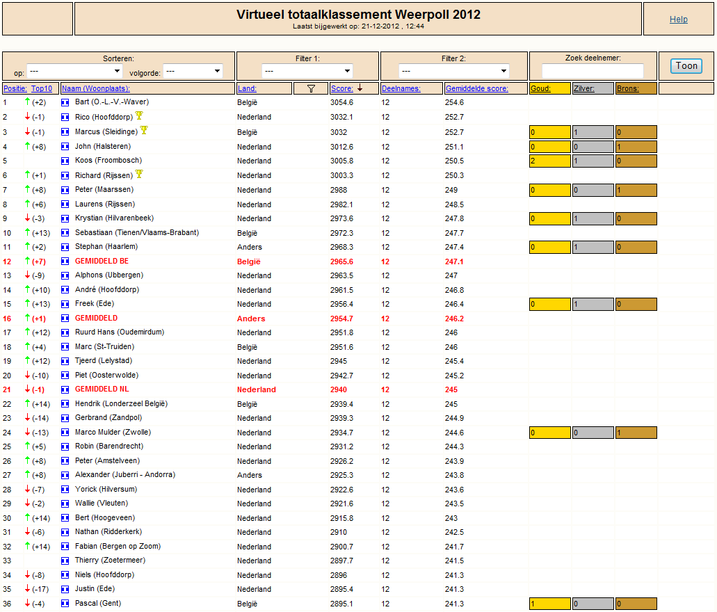Click the trophy icon next to Richard (Rijssen)

(139, 174)
